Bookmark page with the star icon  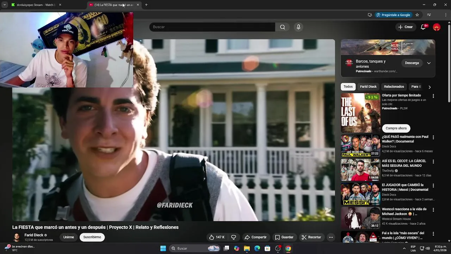tap(417, 15)
